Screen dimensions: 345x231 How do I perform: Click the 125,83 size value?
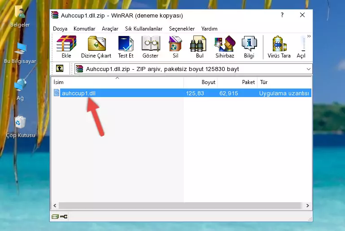point(195,93)
